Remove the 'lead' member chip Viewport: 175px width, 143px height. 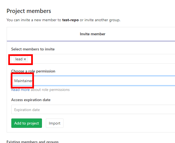(x=25, y=59)
